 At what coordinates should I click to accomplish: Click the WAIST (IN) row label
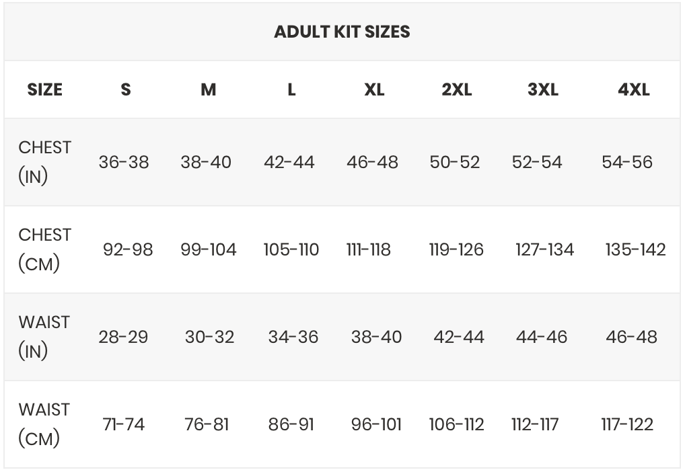tap(44, 337)
